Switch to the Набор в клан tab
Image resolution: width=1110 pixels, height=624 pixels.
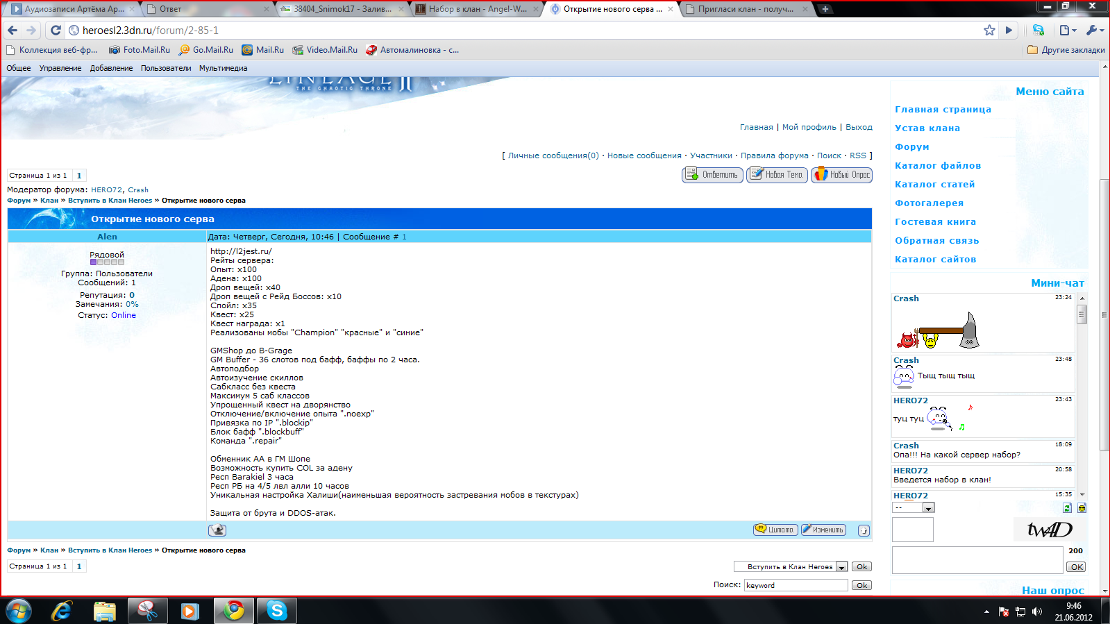pos(477,9)
